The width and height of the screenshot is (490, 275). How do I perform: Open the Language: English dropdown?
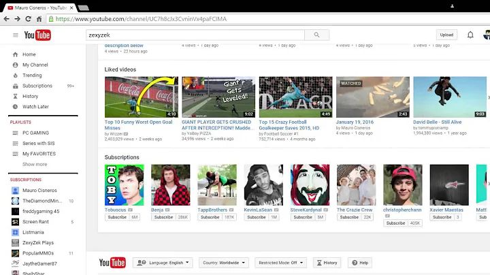click(163, 263)
